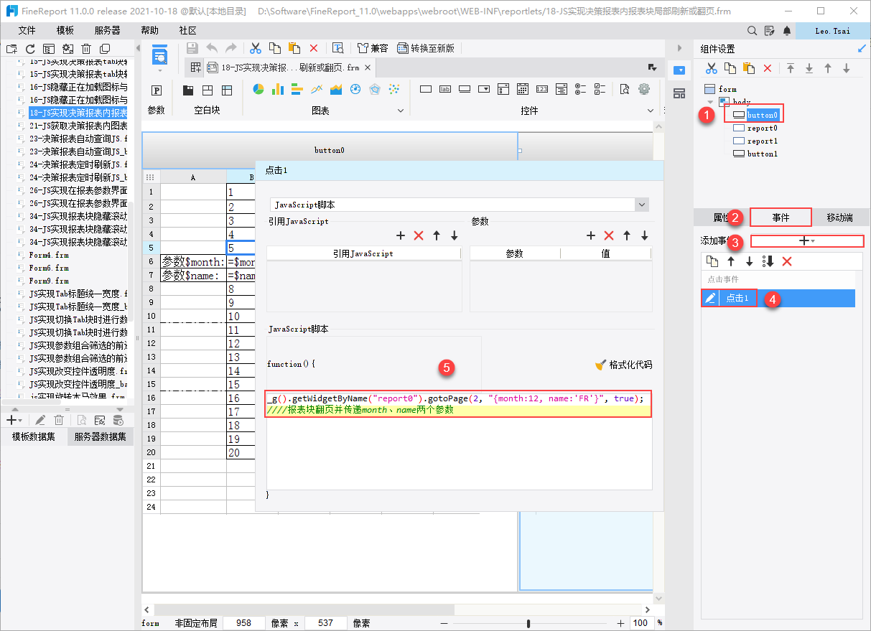This screenshot has width=871, height=631.
Task: Select the radio button group widget
Action: [580, 89]
